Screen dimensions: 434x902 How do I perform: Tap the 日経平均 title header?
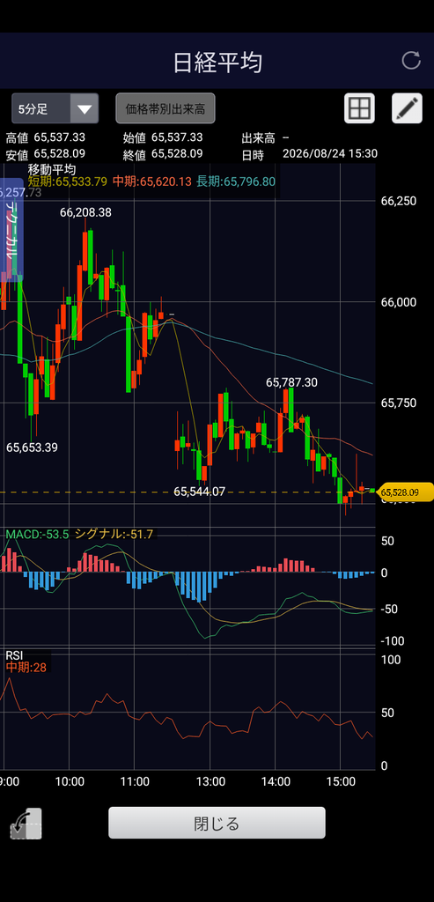point(217,62)
